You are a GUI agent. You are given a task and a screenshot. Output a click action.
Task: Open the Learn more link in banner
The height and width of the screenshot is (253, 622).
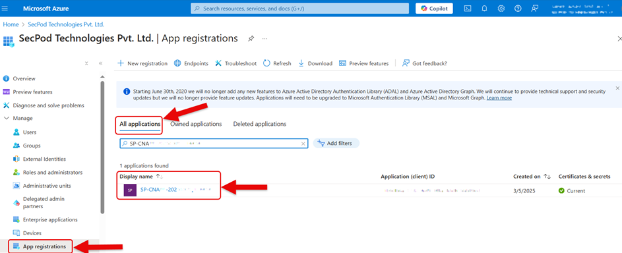pyautogui.click(x=499, y=98)
